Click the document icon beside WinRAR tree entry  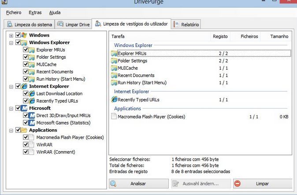[31, 145]
